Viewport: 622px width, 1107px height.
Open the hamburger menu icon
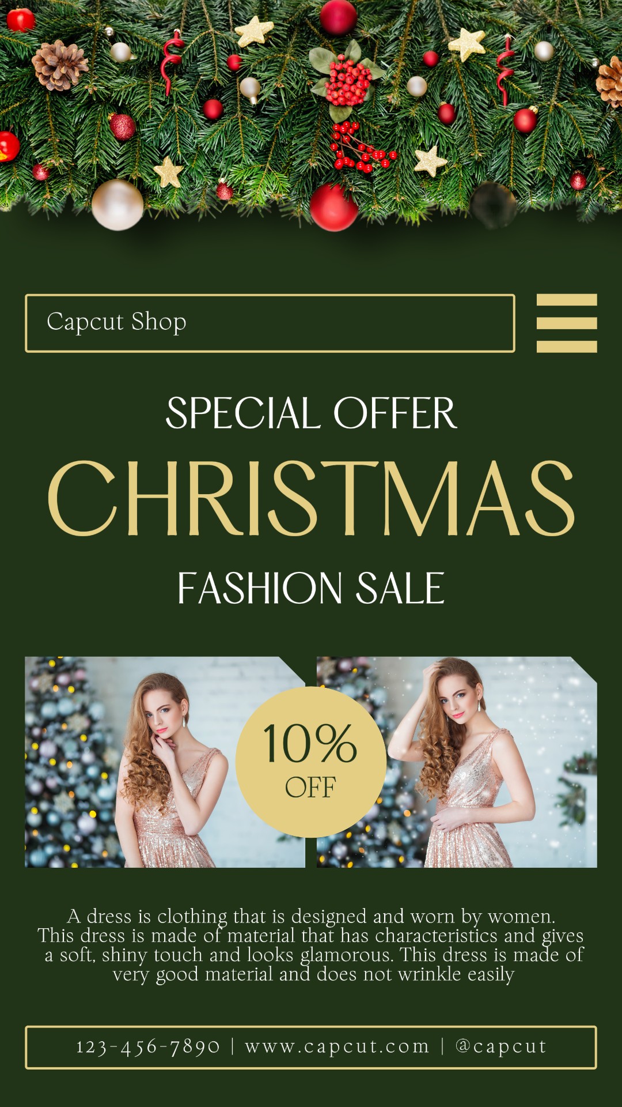[567, 323]
